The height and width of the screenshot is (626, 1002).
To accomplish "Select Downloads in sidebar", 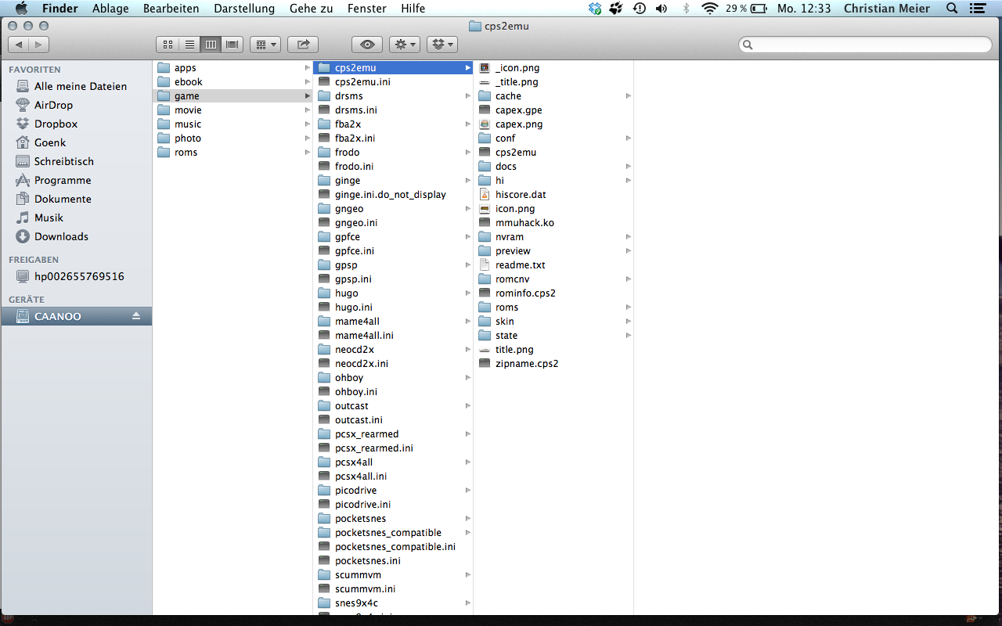I will pyautogui.click(x=61, y=236).
